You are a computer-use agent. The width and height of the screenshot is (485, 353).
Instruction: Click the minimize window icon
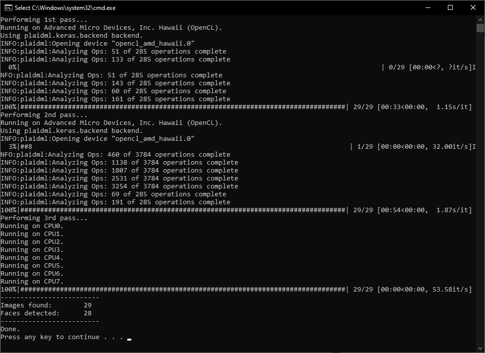428,7
